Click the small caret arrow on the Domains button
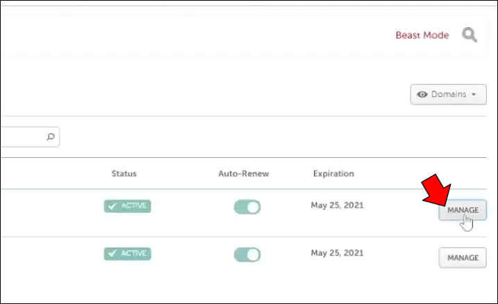The image size is (498, 304). (x=474, y=95)
